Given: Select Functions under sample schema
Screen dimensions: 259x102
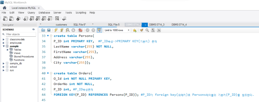Looking at the screenshot, I should [19, 60].
